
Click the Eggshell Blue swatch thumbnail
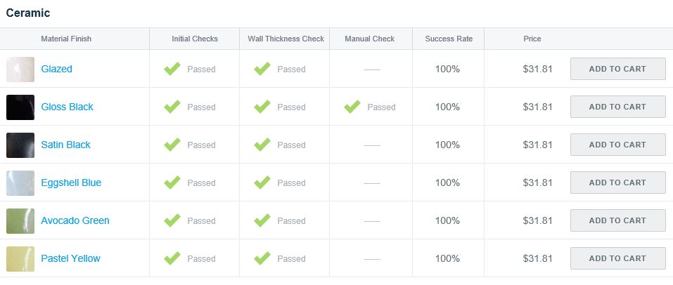point(20,183)
